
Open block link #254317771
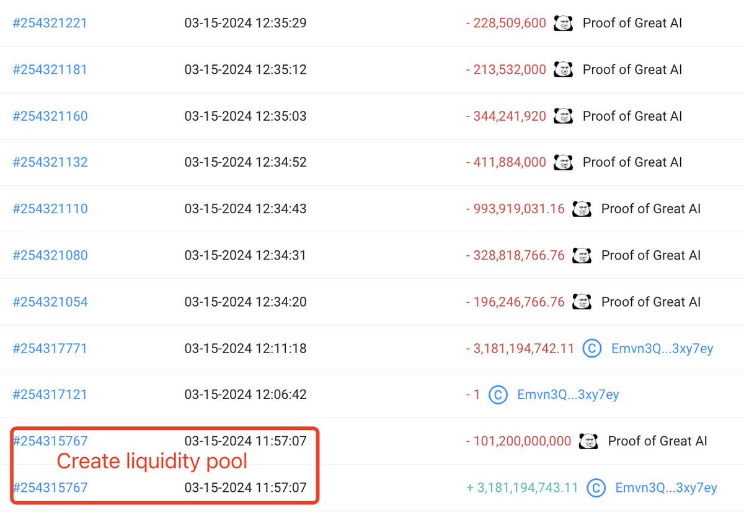(x=50, y=349)
